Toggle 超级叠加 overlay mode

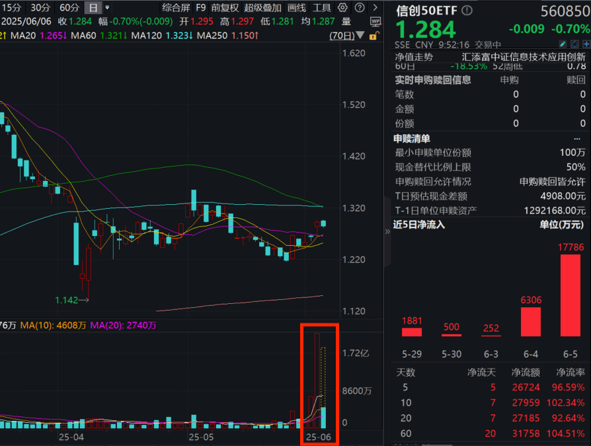[x=262, y=7]
